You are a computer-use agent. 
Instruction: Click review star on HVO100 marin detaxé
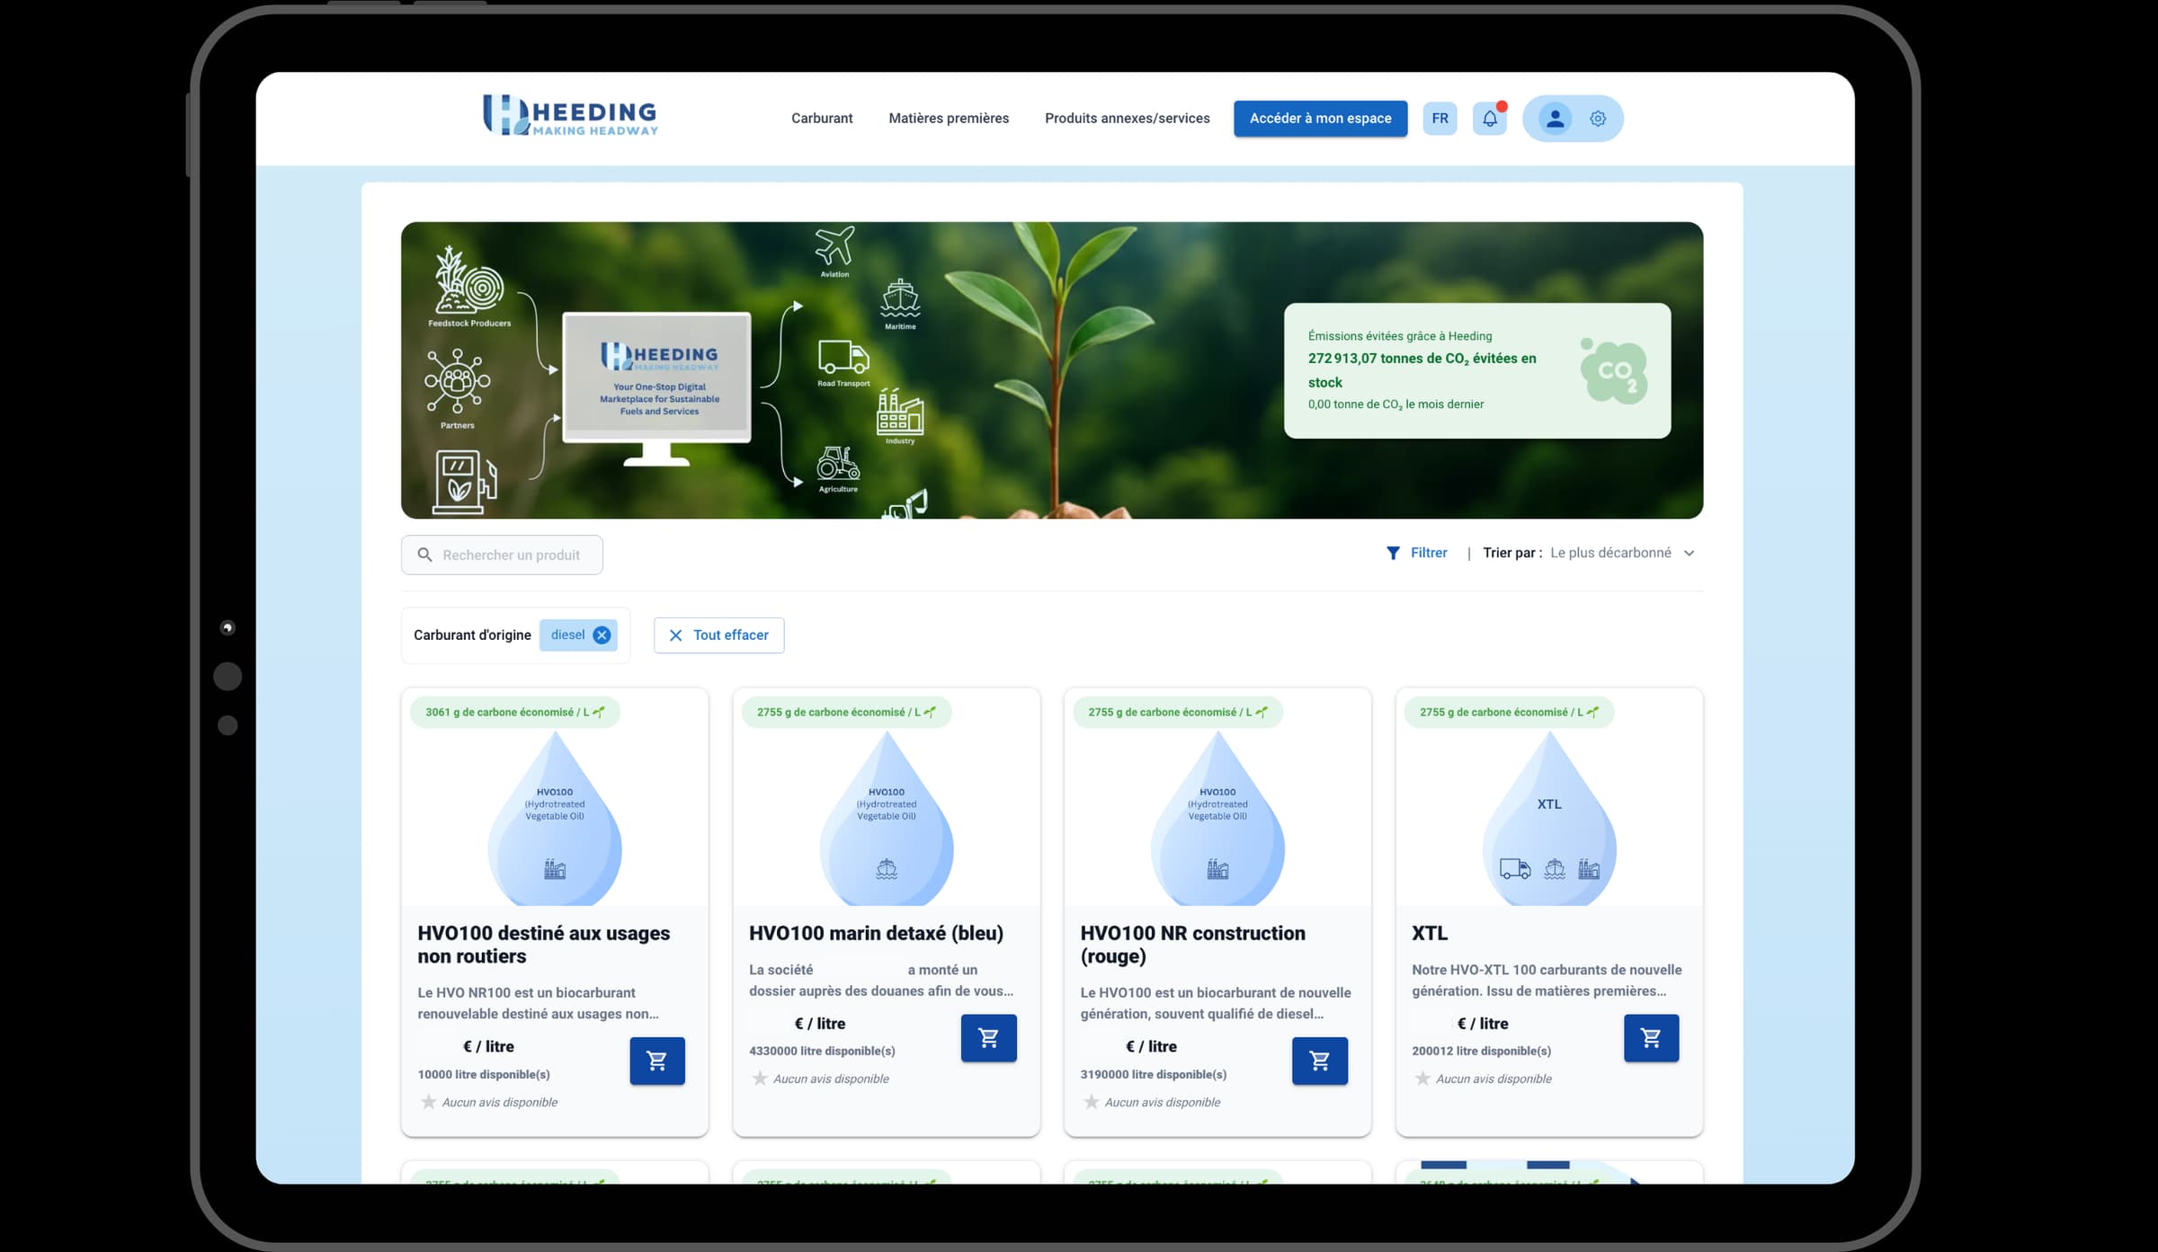(760, 1079)
